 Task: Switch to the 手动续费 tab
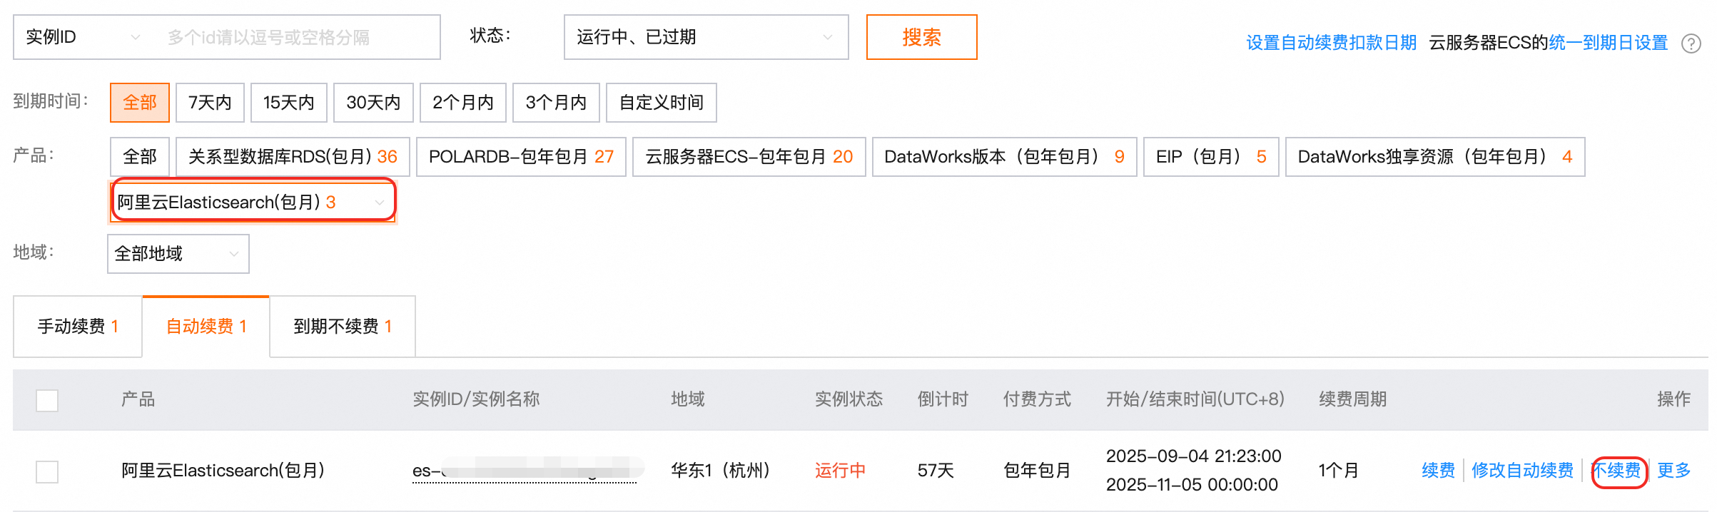(x=78, y=327)
